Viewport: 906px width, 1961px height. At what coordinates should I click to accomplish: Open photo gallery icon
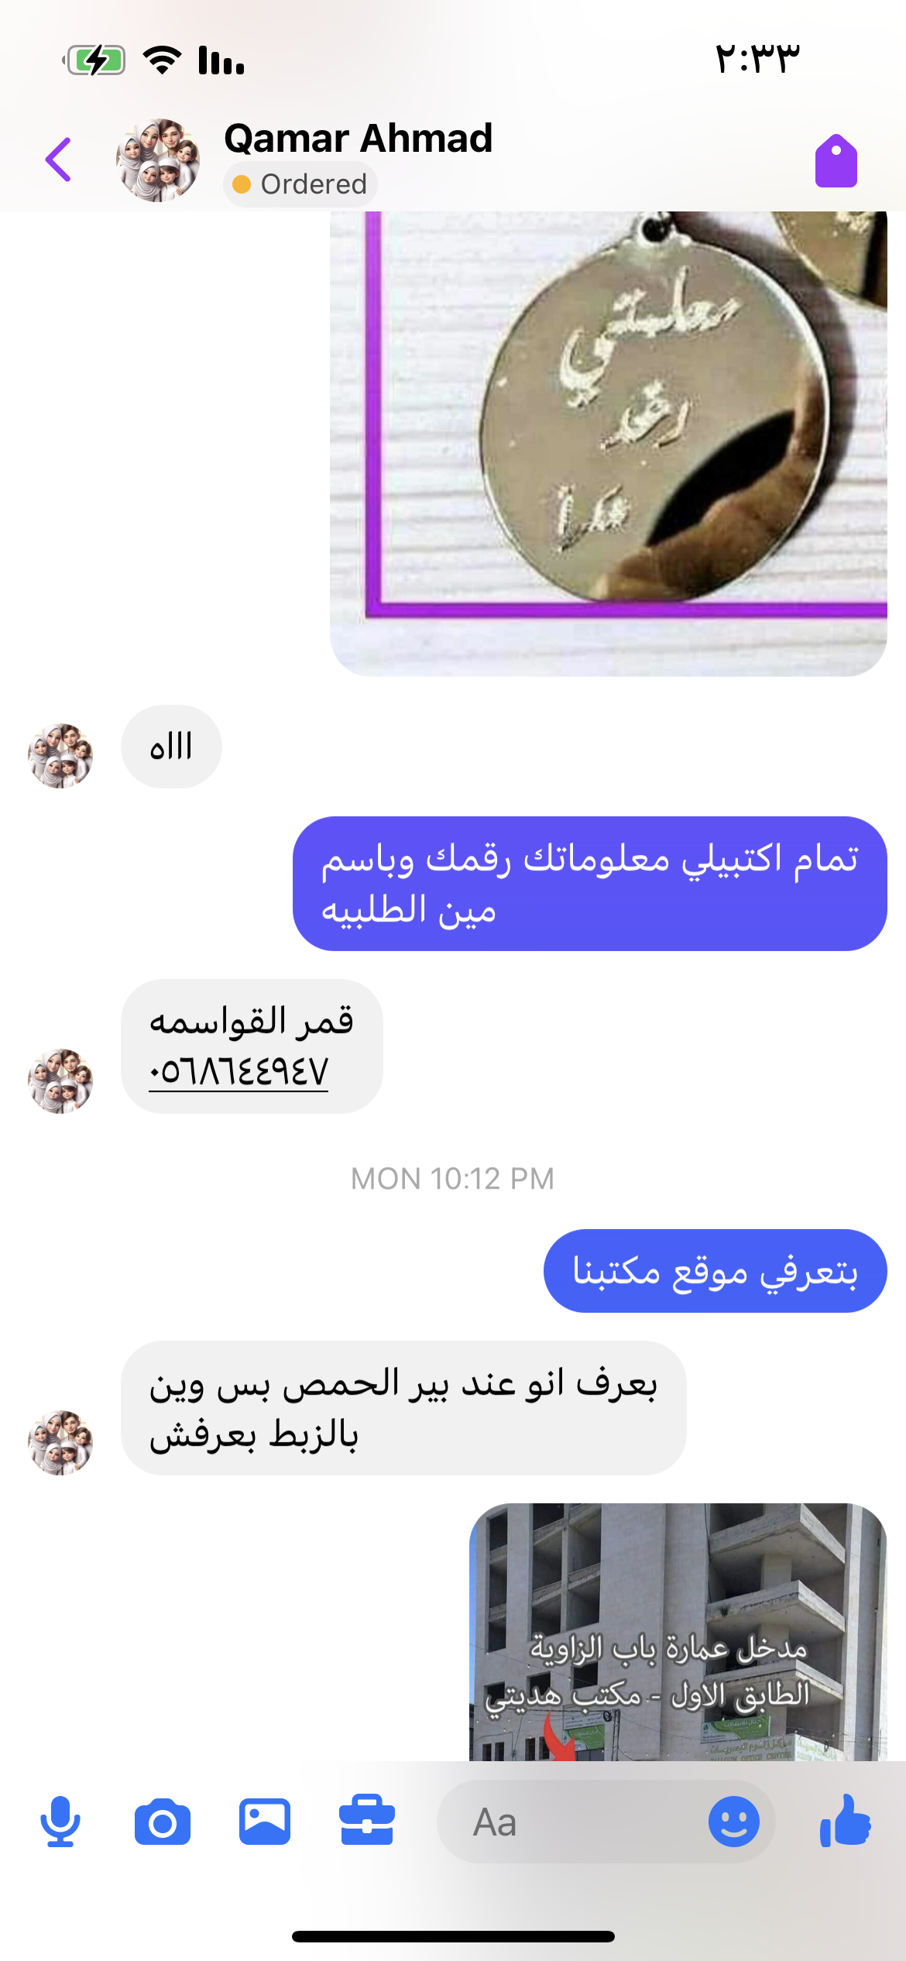[265, 1822]
